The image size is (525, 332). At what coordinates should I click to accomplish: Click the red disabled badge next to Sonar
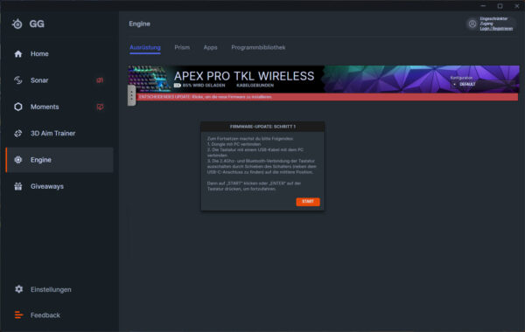pyautogui.click(x=100, y=80)
